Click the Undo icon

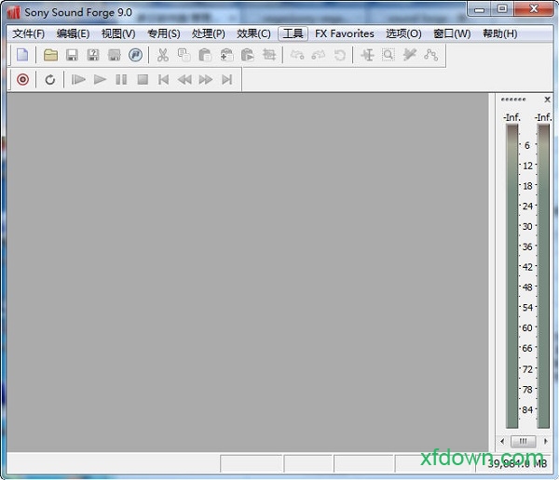click(297, 55)
